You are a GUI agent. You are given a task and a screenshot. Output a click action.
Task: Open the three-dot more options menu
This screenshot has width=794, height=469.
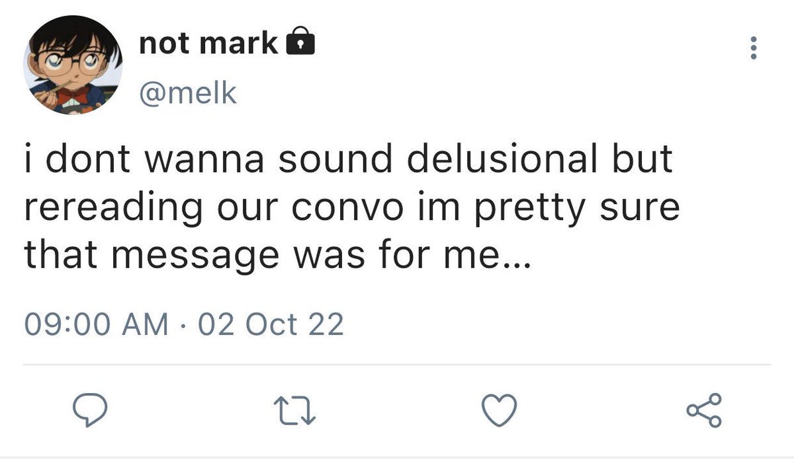click(x=752, y=49)
